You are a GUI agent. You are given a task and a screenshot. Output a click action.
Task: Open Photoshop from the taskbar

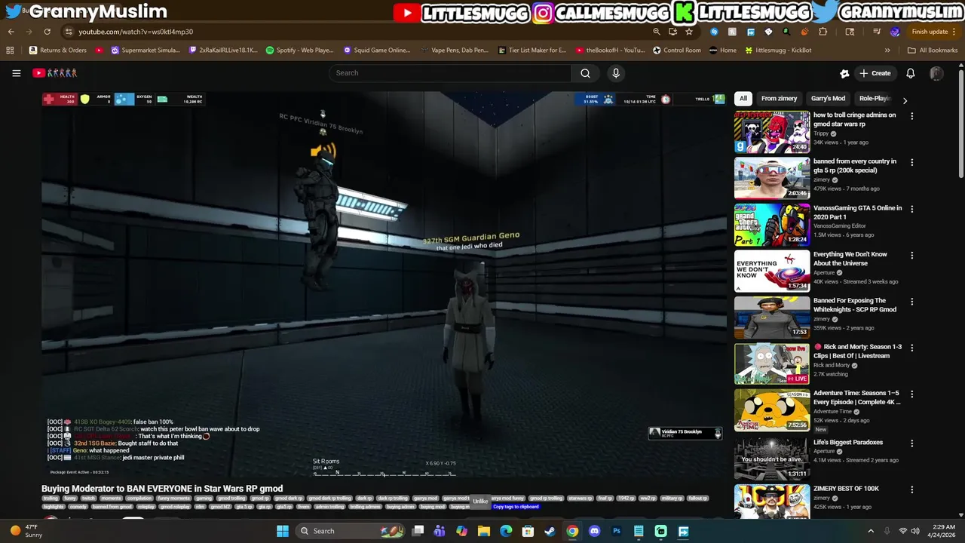click(617, 531)
